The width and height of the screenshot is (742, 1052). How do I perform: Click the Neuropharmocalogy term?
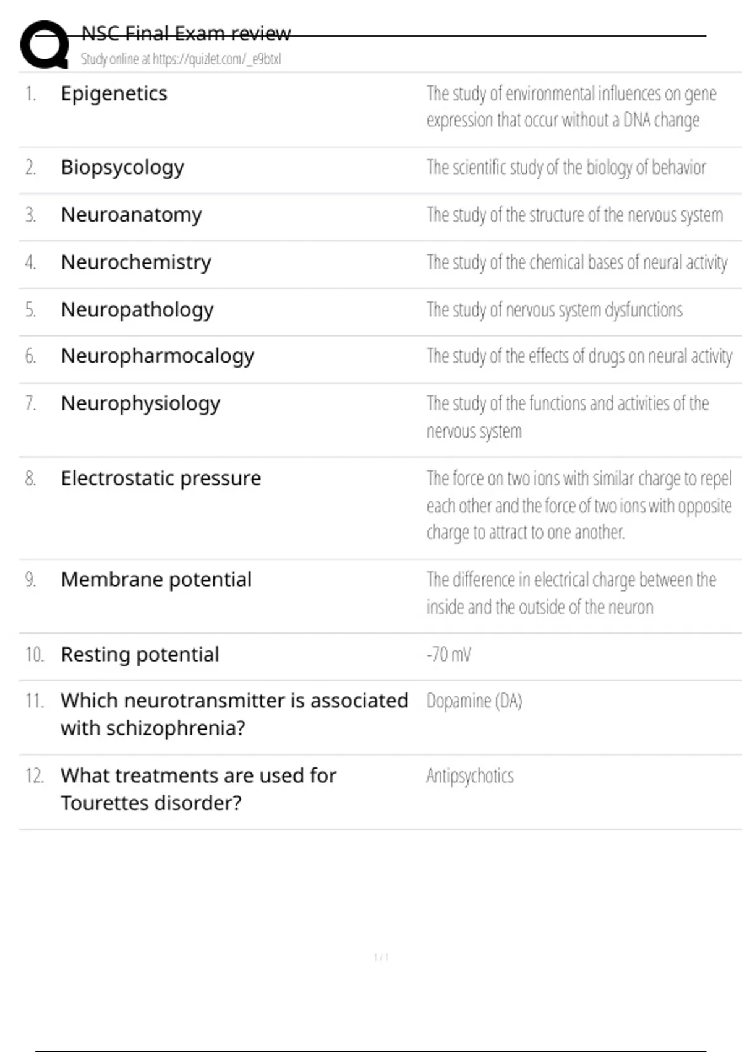(x=157, y=356)
